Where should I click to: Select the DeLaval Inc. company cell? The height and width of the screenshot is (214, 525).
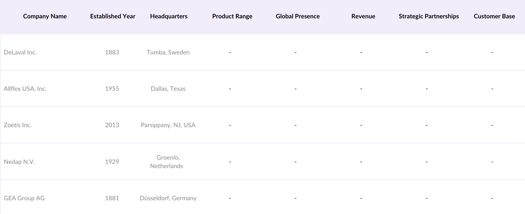point(20,52)
